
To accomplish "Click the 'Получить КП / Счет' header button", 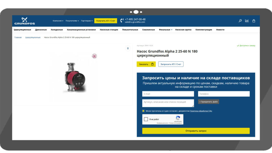I will [x=106, y=21].
